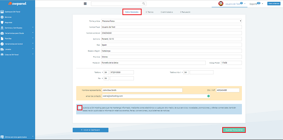The image size is (283, 140).
Task: Expand Colas de SW Panel chevron
Action: 33,54
